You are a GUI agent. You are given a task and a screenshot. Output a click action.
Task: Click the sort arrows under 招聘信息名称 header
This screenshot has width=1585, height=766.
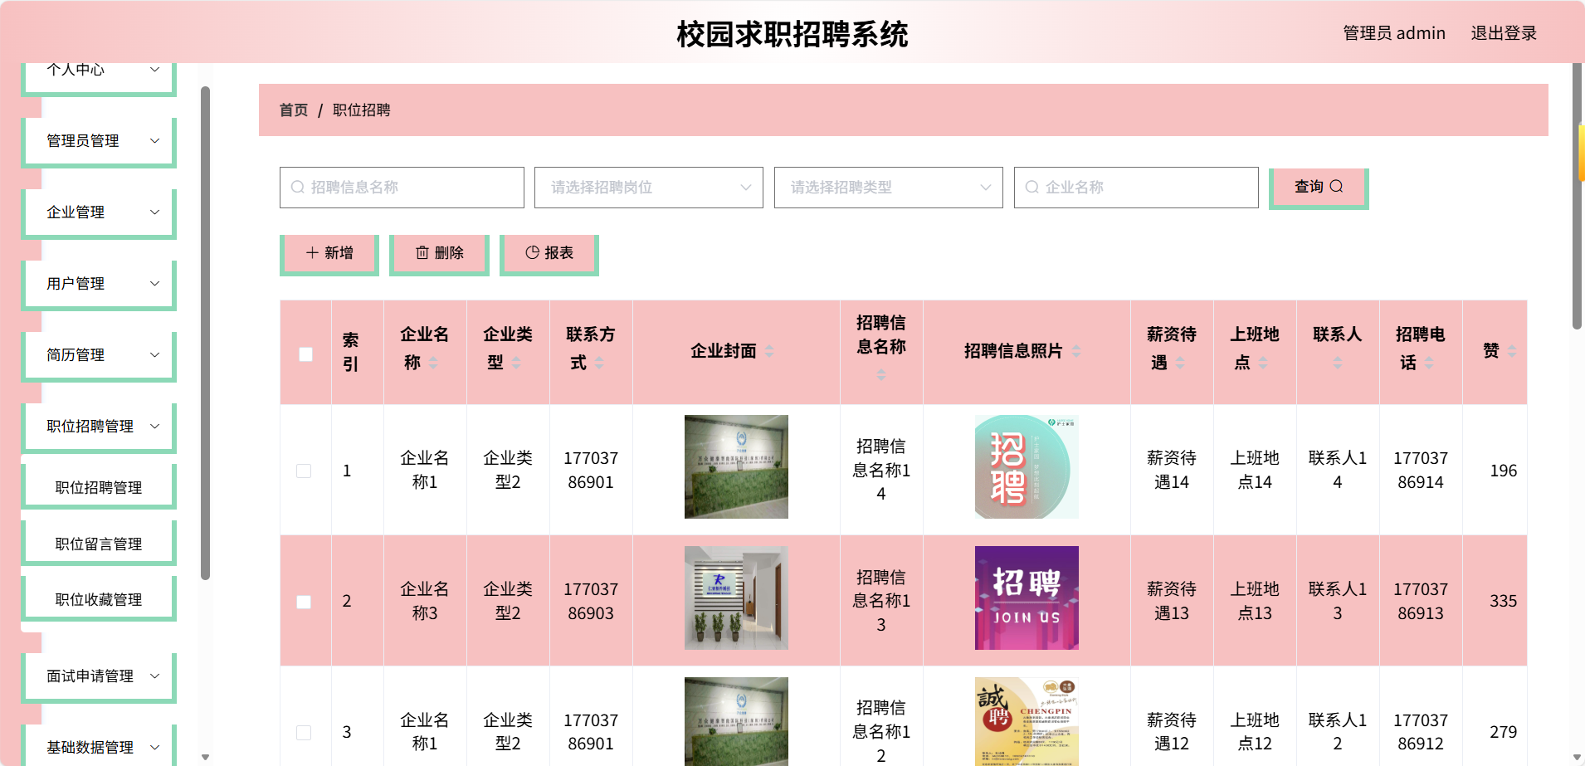point(881,374)
